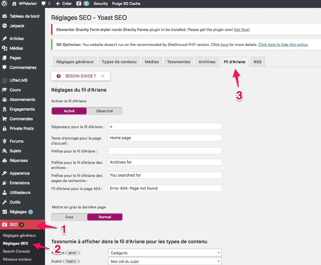Click "Click here to hide this notice"
This screenshot has width=321, height=265.
(x=283, y=45)
